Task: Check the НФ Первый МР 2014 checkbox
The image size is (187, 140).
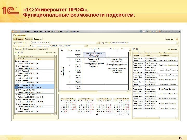Action: pyautogui.click(x=16, y=99)
